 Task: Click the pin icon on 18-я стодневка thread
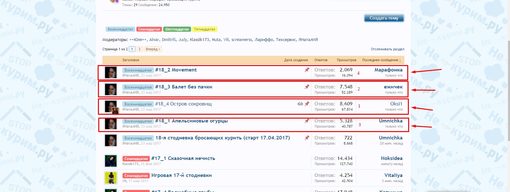[307, 138]
